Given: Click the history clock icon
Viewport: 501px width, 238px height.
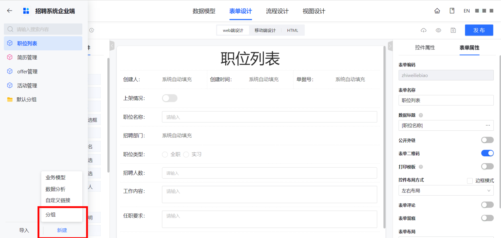Looking at the screenshot, I should (x=92, y=30).
